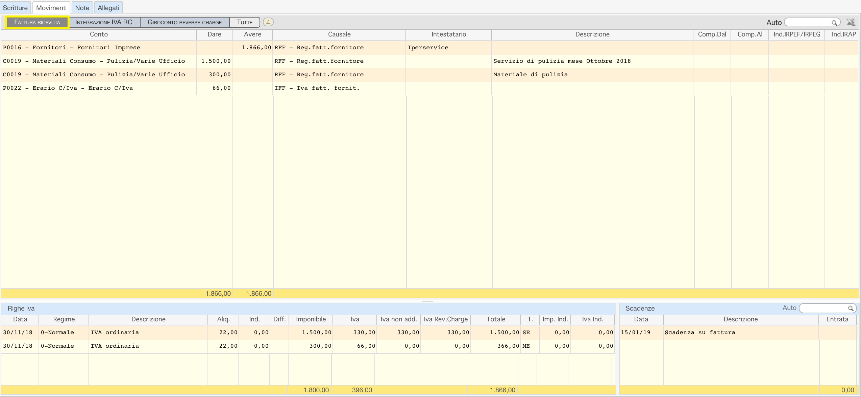Click the Totale header in Righe iva
This screenshot has height=397, width=861.
click(496, 319)
